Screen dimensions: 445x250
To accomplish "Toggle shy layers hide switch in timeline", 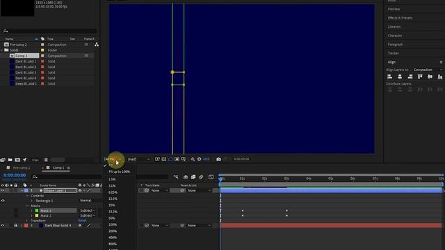I will point(186,177).
